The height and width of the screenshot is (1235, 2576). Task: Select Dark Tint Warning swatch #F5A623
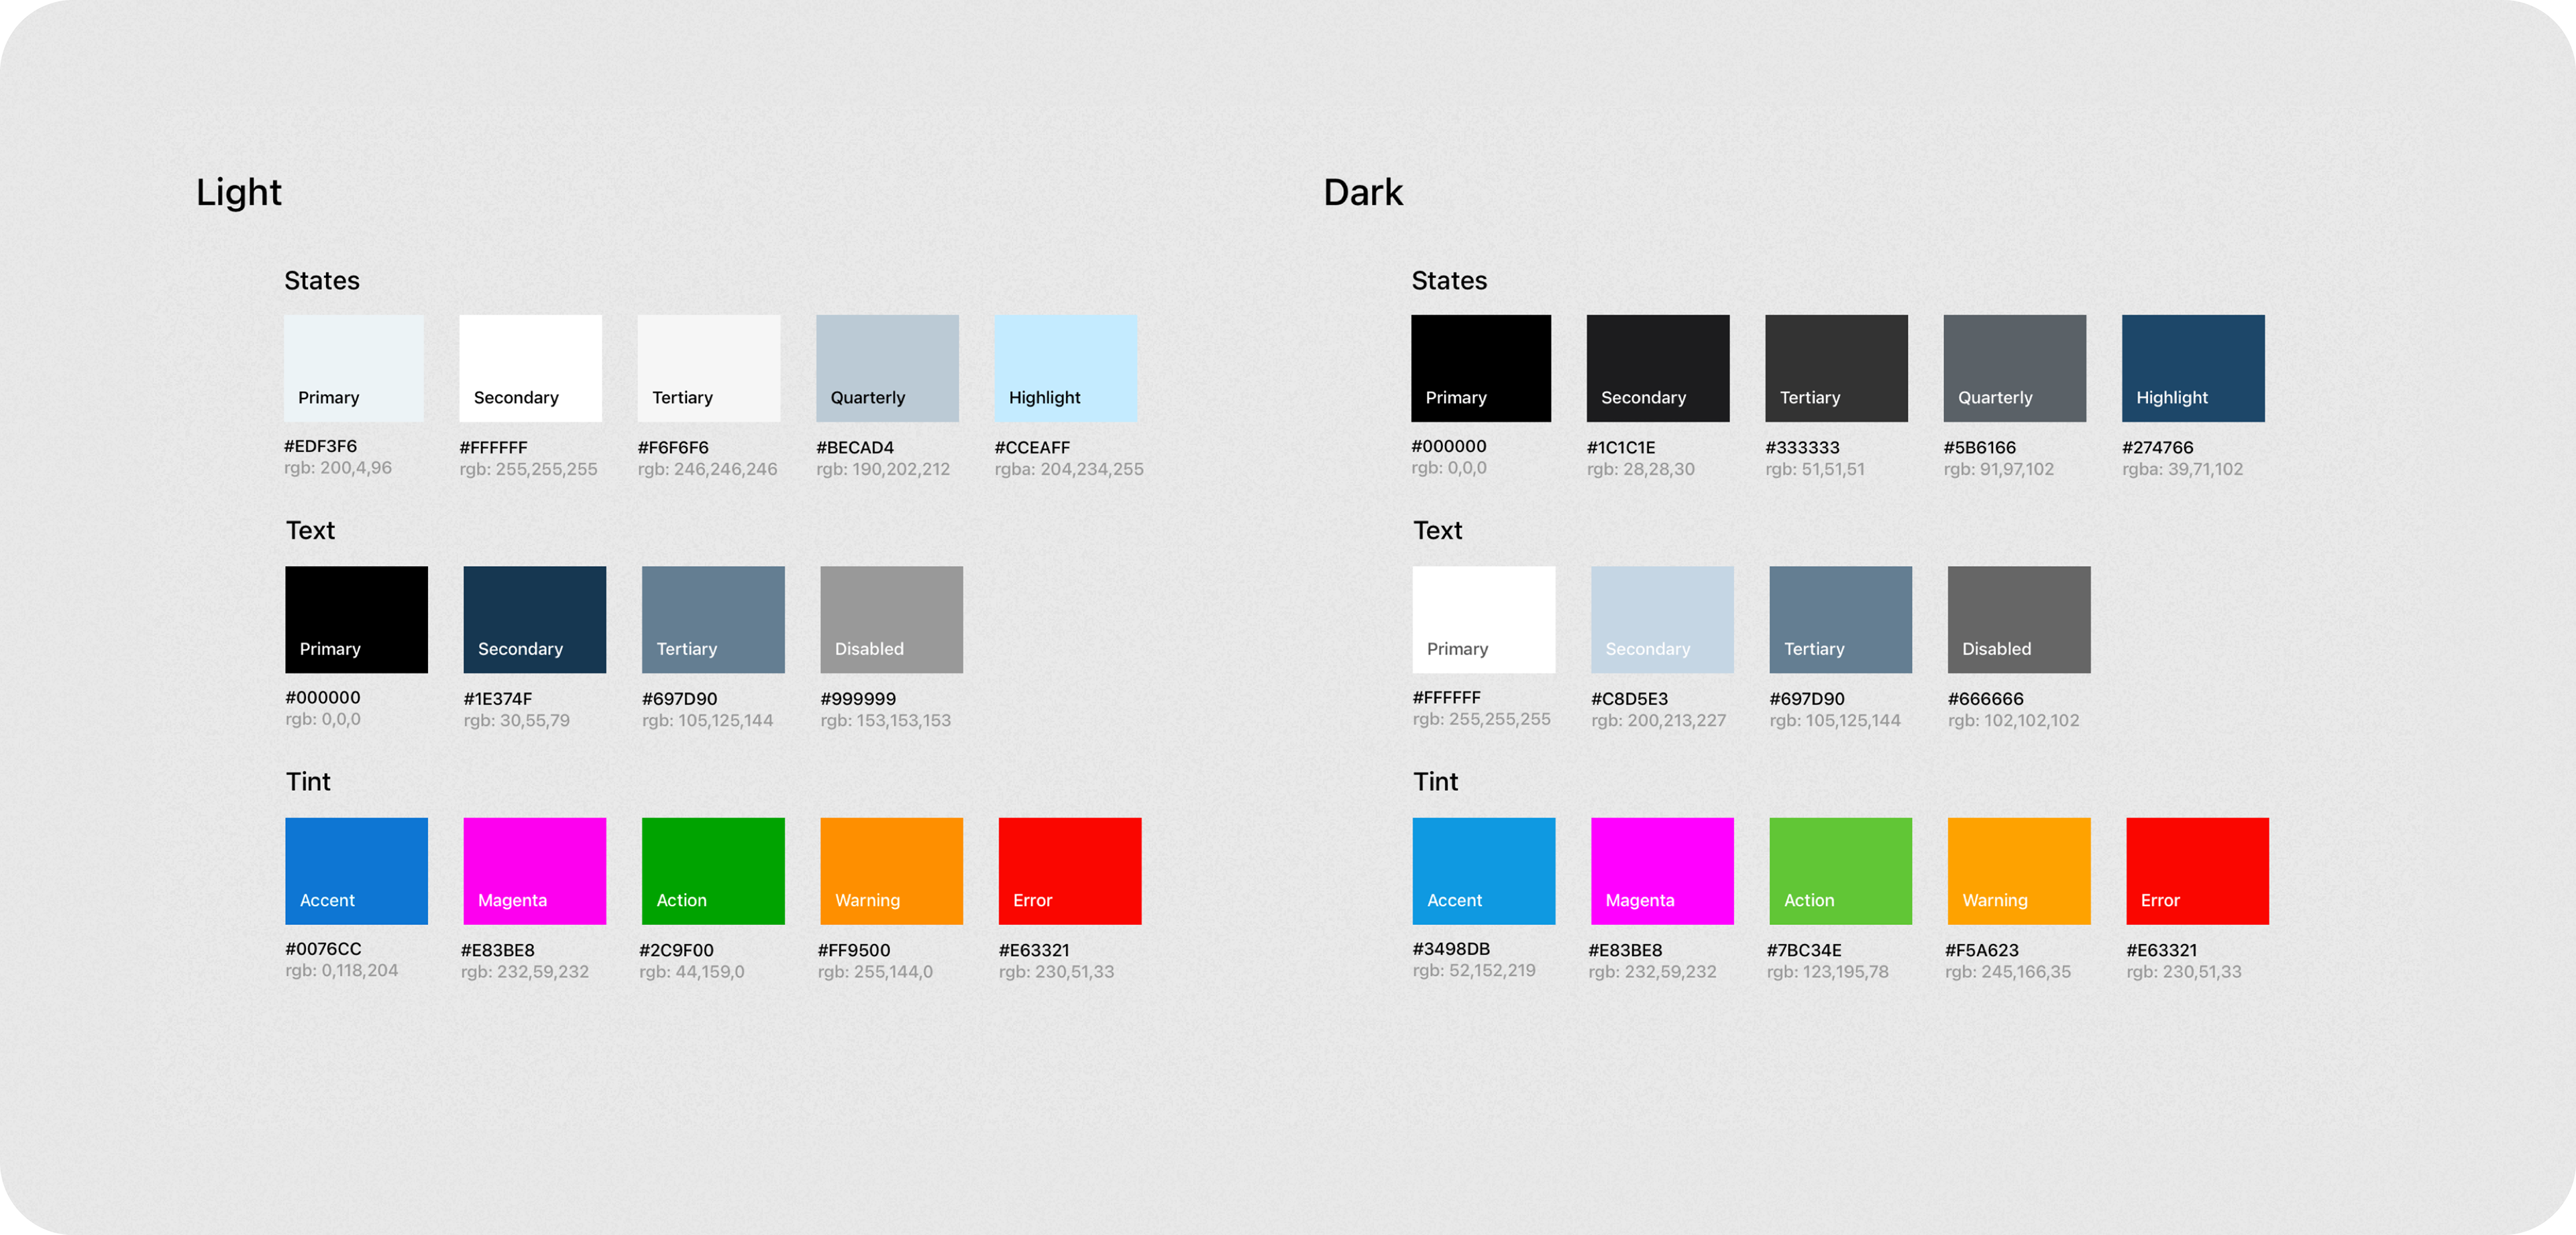click(x=2019, y=871)
